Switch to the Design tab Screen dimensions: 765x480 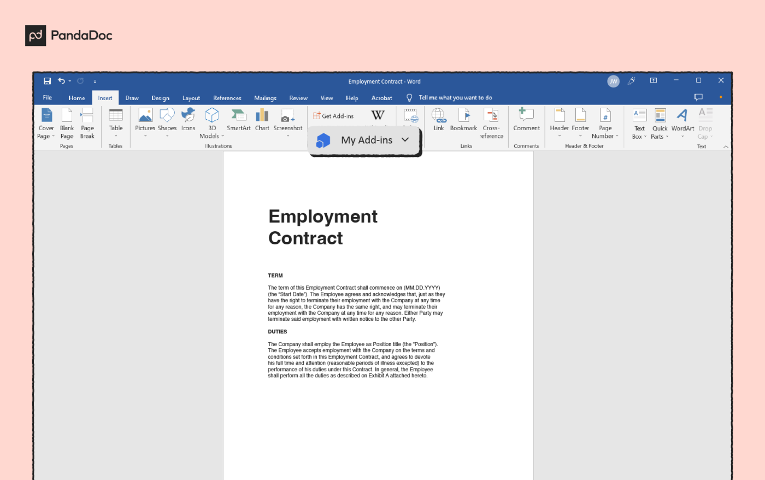coord(160,98)
